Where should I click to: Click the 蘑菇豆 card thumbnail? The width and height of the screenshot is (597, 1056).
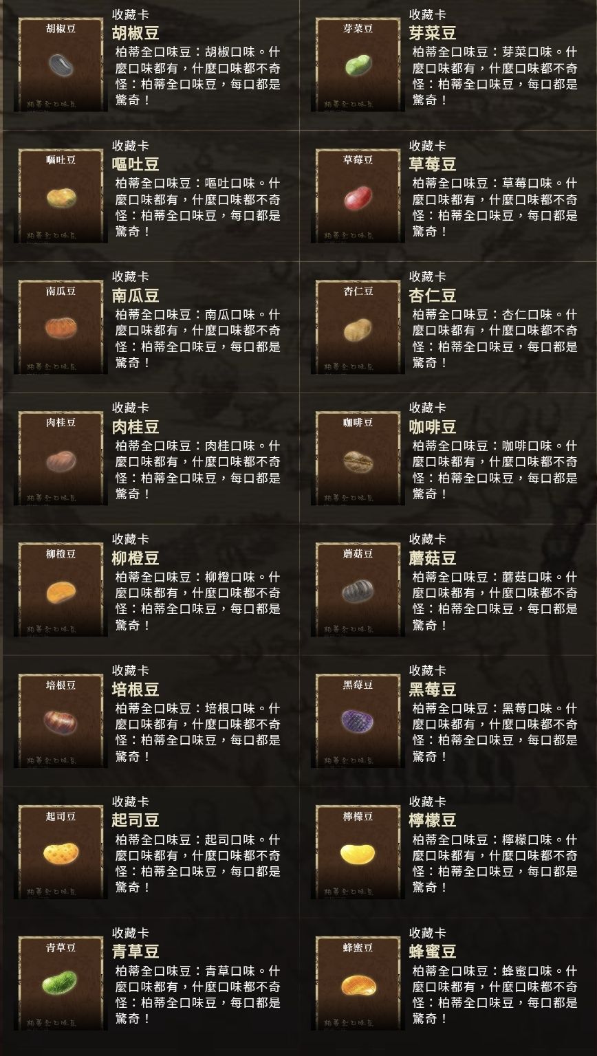pos(358,589)
